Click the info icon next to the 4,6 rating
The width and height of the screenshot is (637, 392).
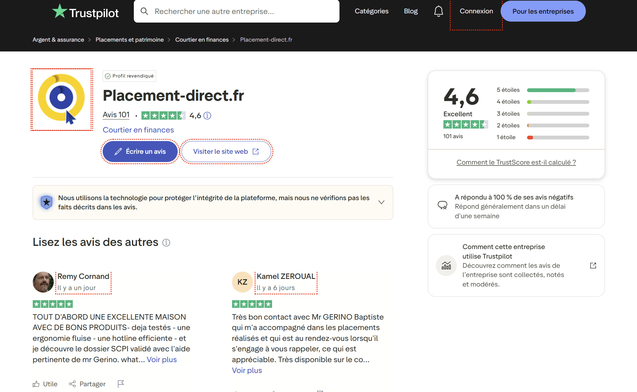(207, 116)
